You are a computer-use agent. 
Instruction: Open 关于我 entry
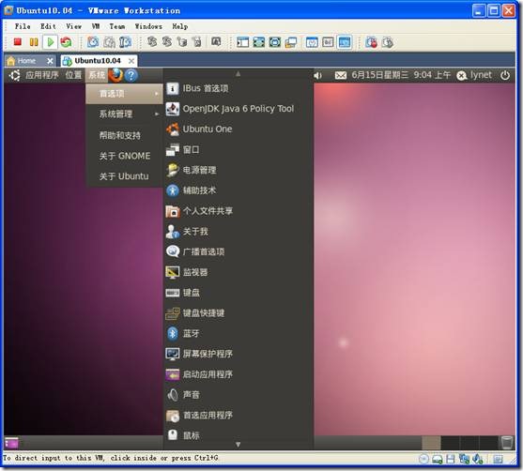coord(238,232)
